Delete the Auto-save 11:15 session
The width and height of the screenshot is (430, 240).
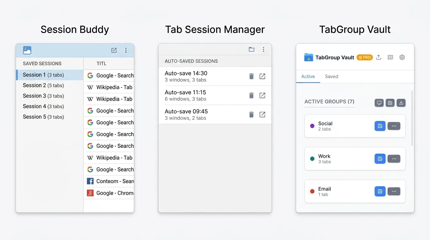[251, 95]
